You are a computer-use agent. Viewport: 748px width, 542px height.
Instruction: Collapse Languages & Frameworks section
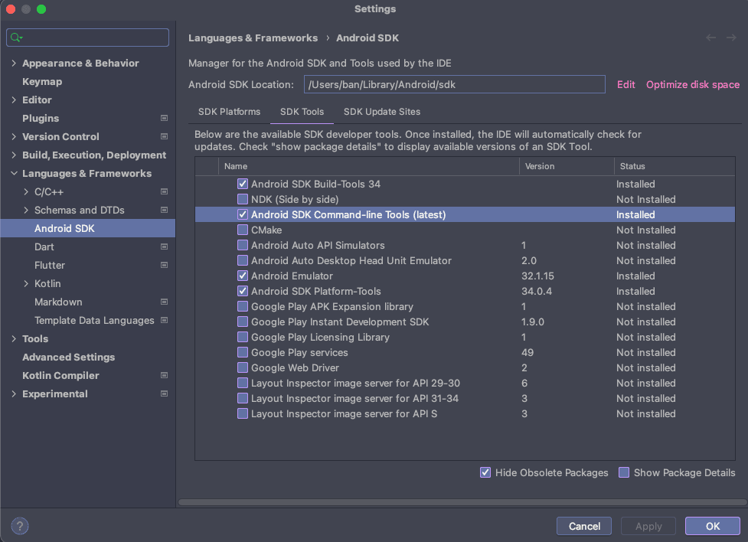(13, 173)
